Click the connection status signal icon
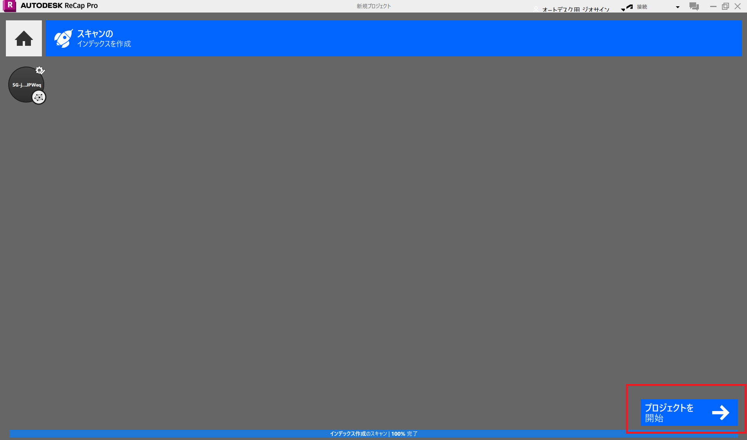 (630, 7)
